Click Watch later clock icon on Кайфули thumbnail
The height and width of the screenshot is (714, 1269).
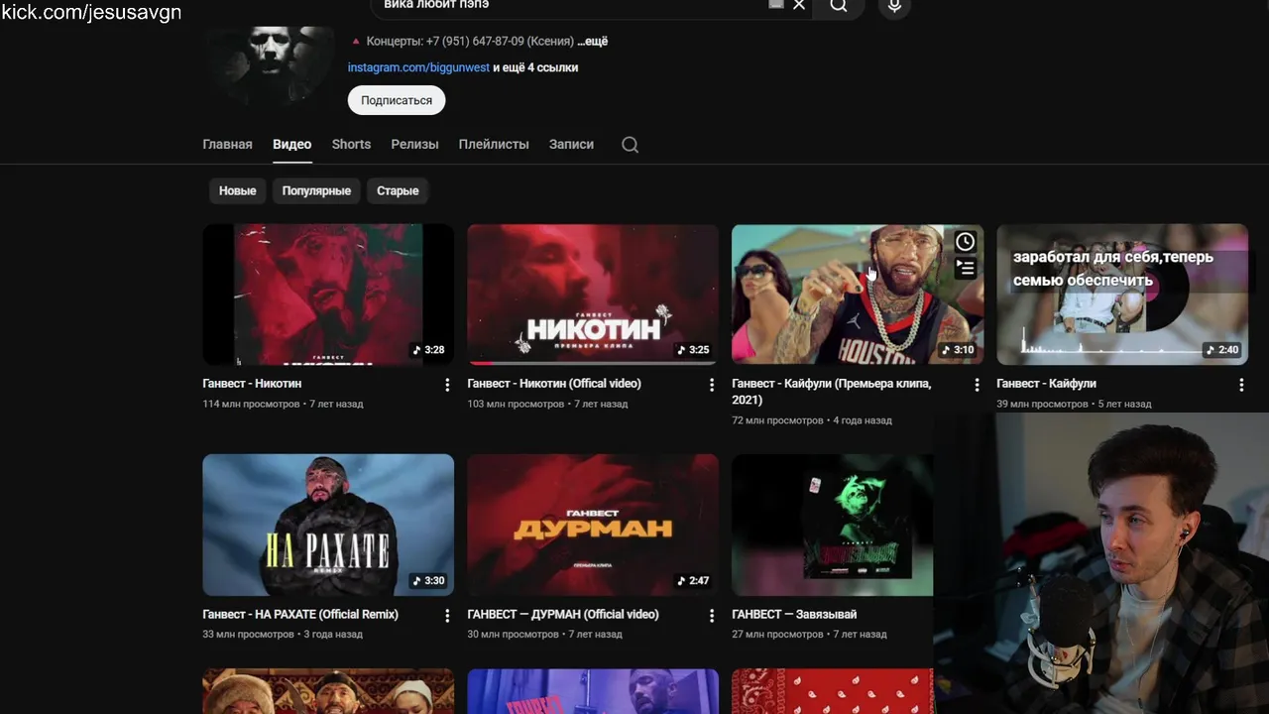tap(965, 242)
